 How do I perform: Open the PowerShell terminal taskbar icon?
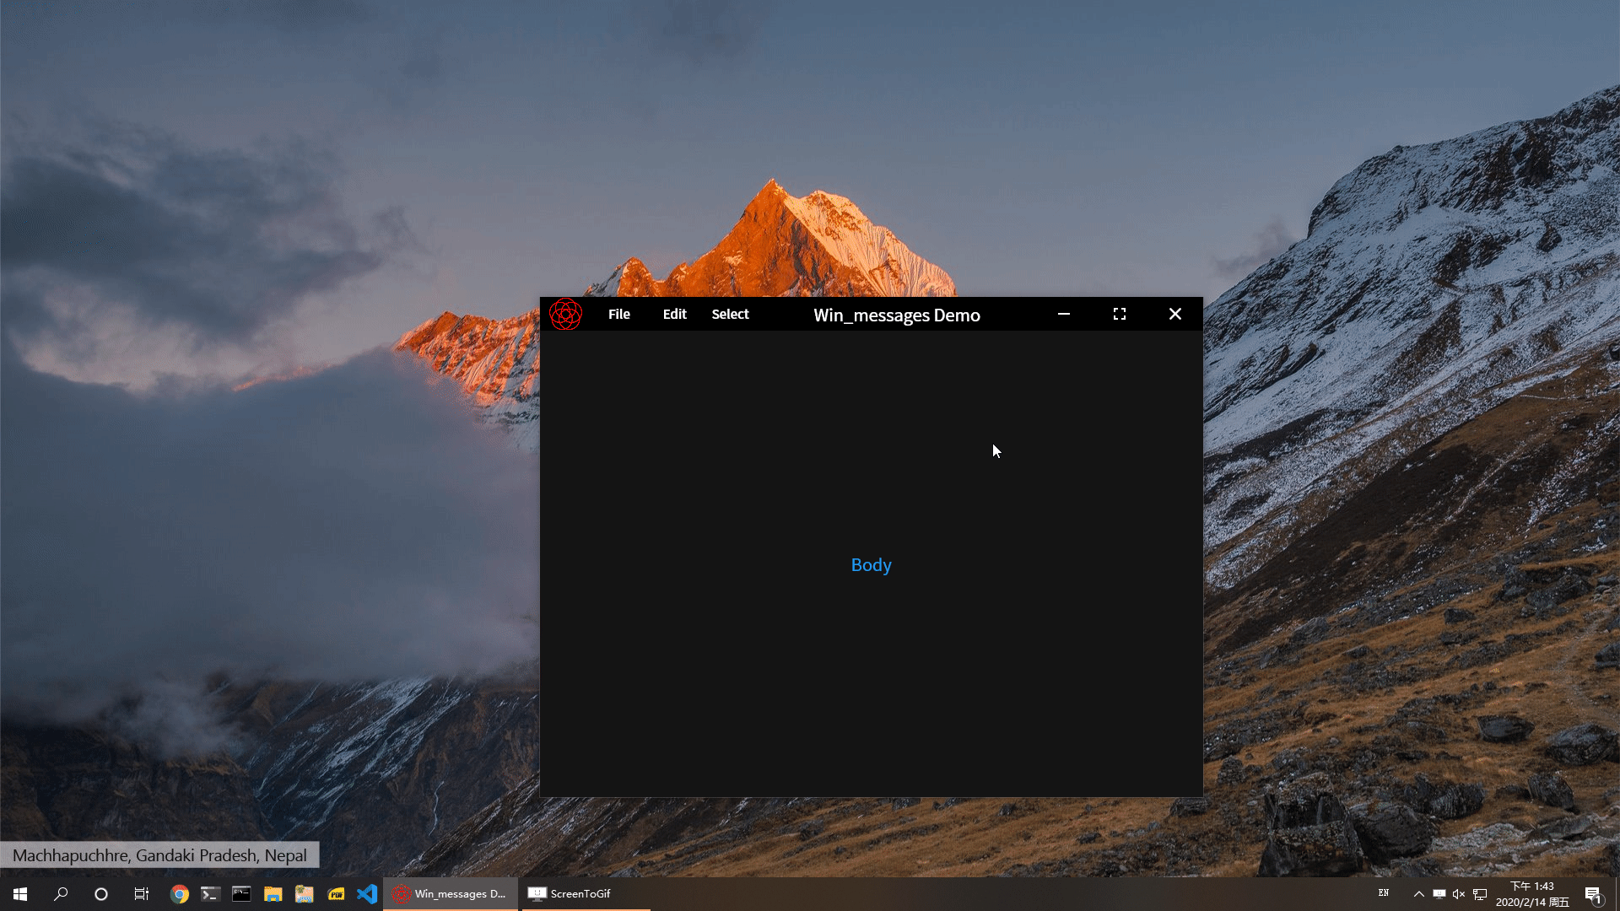point(210,894)
